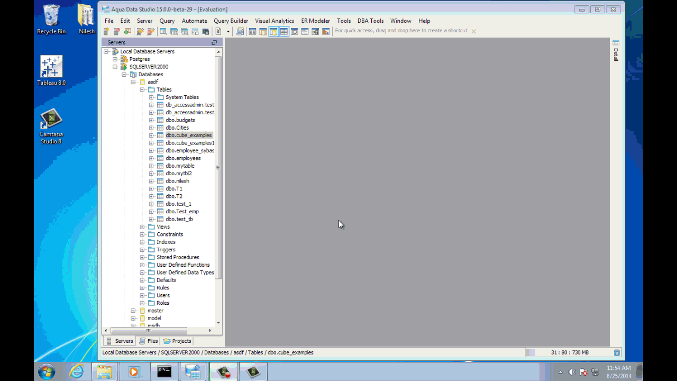Click the tree's horizontal scrollbar right arrow
Image resolution: width=677 pixels, height=381 pixels.
[x=210, y=331]
